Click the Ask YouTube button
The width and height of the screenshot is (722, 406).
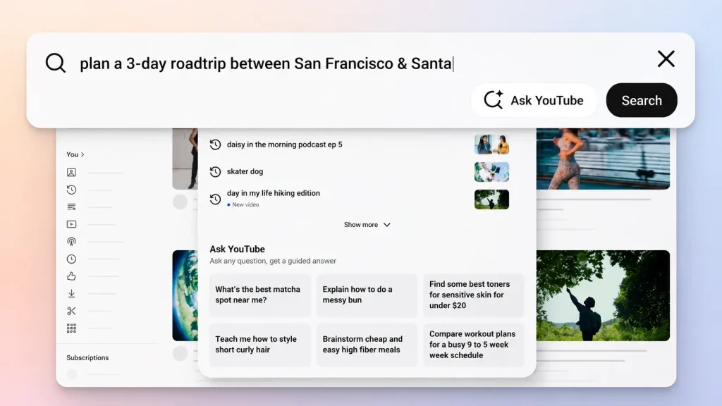tap(534, 100)
